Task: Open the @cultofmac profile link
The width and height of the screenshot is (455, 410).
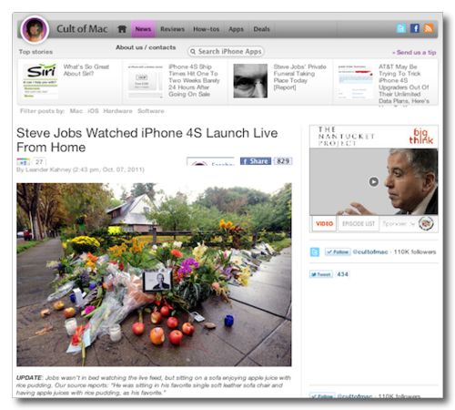Action: click(x=370, y=251)
